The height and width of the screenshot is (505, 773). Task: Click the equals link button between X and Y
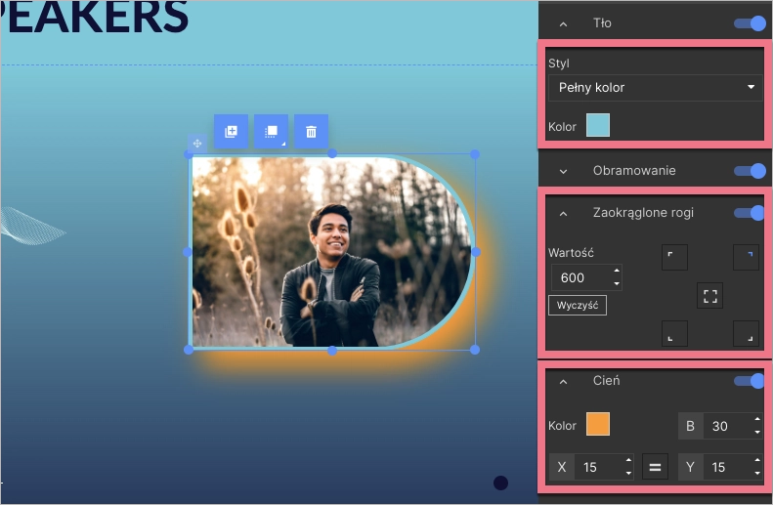(655, 467)
